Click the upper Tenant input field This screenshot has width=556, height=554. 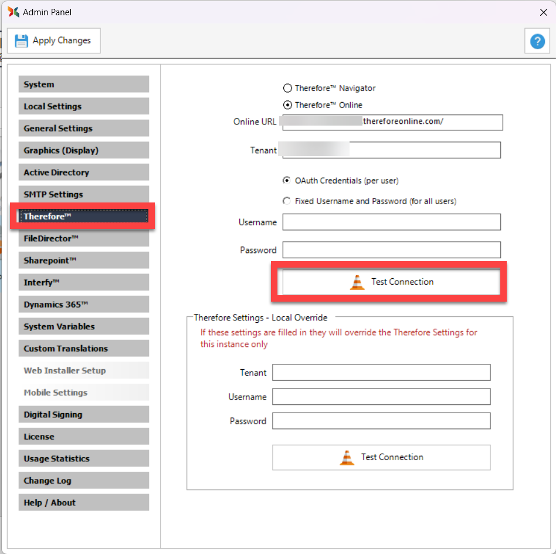pos(391,150)
